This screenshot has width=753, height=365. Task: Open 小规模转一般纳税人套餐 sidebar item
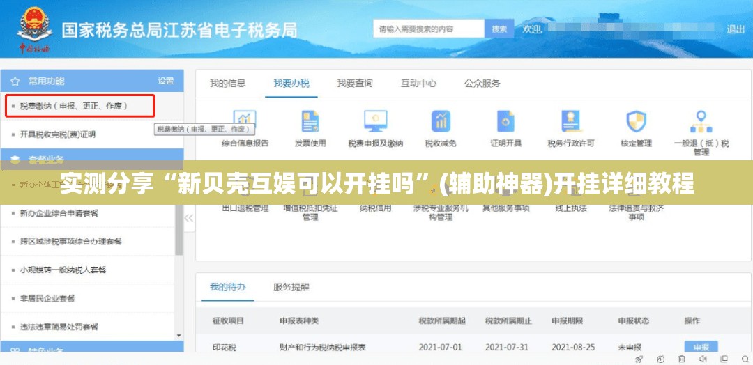click(x=63, y=270)
